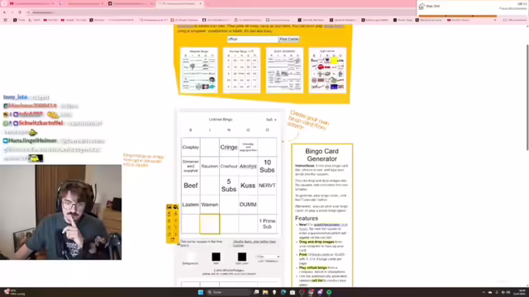Screen dimensions: 529x297
Task: Click the Crashout bingo square
Action: coord(229,167)
